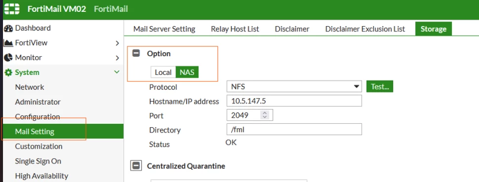The image size is (479, 182).
Task: Select the NAS storage option
Action: [x=187, y=73]
